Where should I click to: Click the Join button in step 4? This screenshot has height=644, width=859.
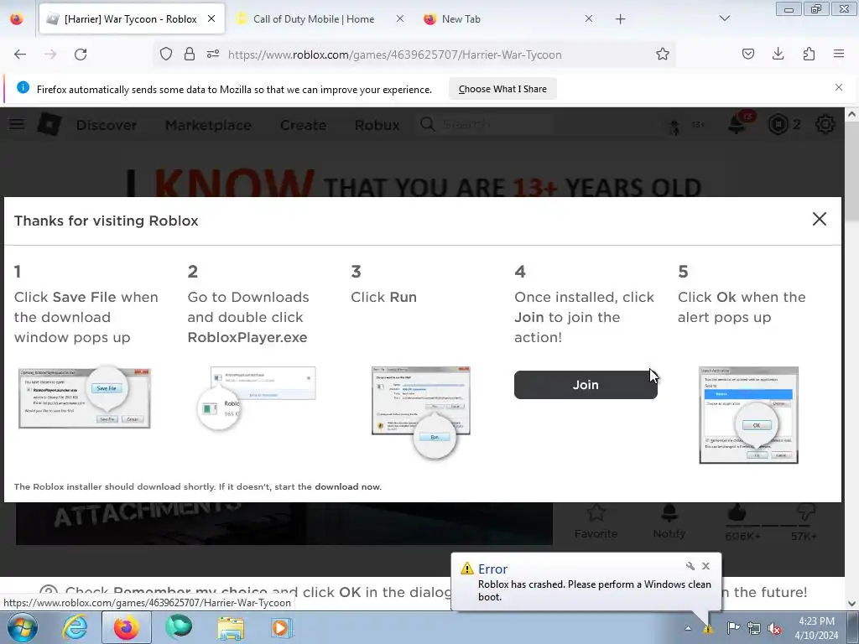coord(585,385)
